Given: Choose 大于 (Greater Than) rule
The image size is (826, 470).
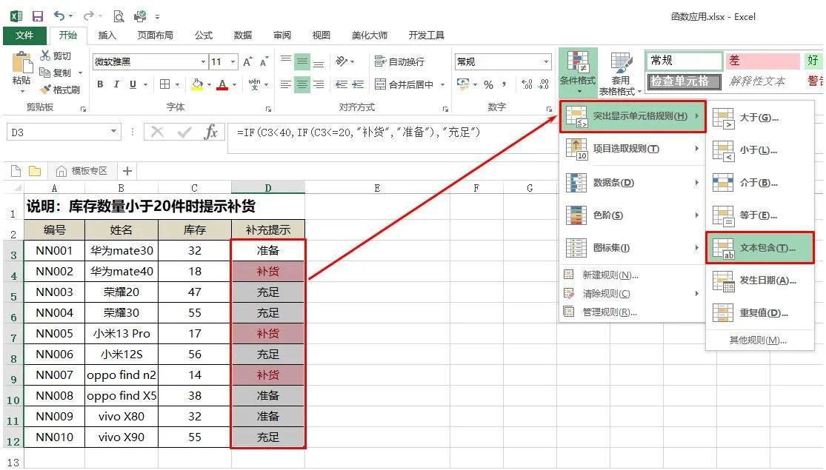Looking at the screenshot, I should pyautogui.click(x=759, y=118).
